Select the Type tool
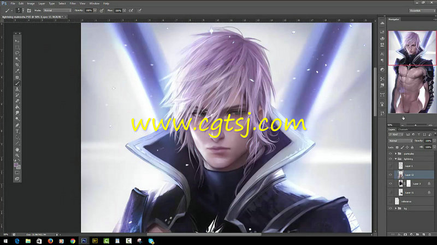Viewport: 437px width, 245px height. [17, 131]
